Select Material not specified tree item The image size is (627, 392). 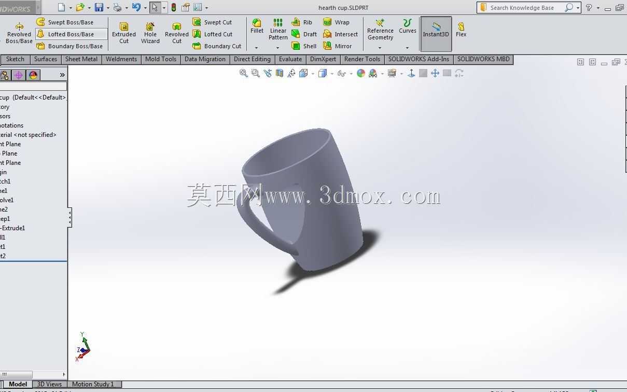[29, 135]
